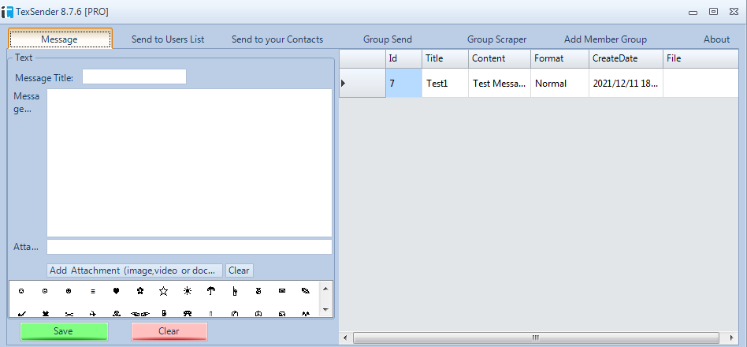The height and width of the screenshot is (347, 747).
Task: Insert the checkmark emoji
Action: coord(21,314)
